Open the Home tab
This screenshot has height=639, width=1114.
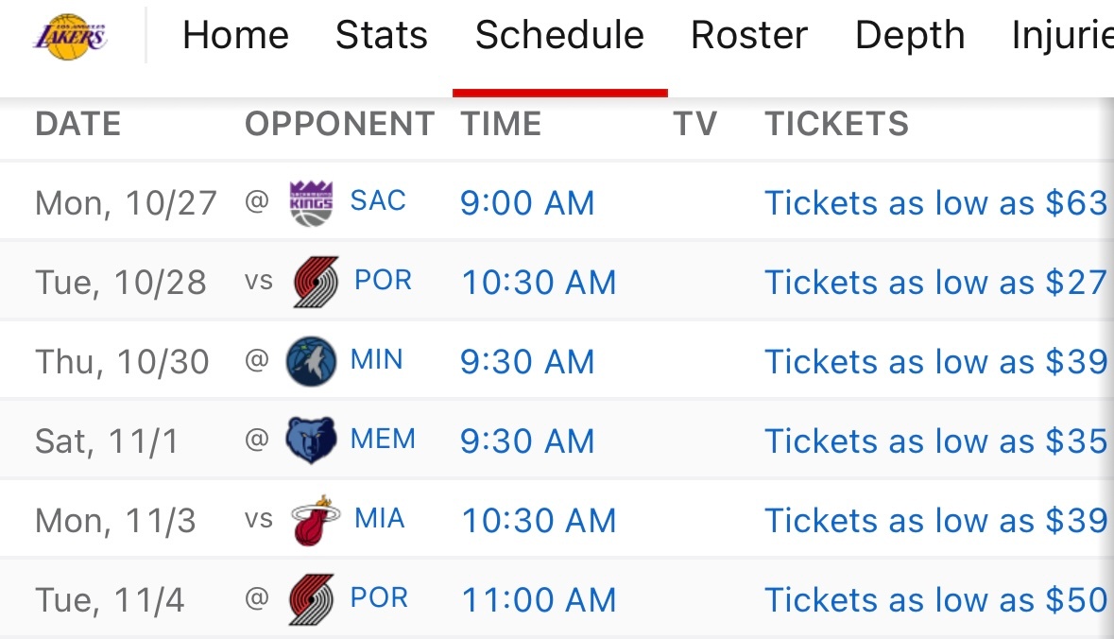point(235,36)
